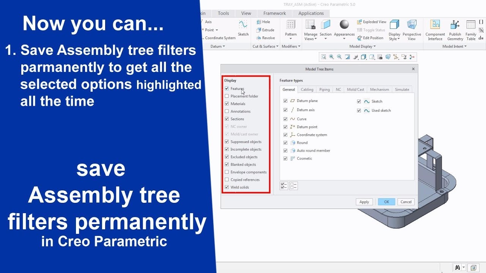Select the Revolve tool
Image resolution: width=486 pixels, height=273 pixels.
coord(265,38)
